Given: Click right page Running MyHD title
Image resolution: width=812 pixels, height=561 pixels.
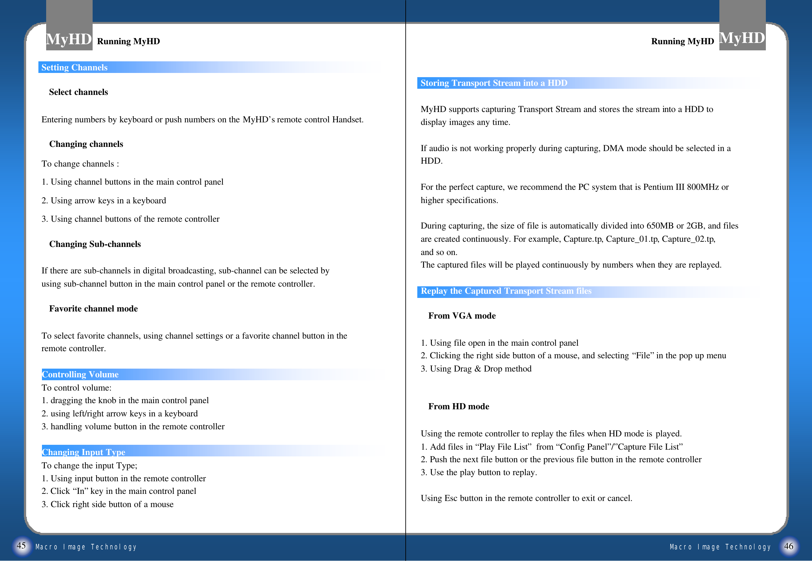Looking at the screenshot, I should point(682,41).
